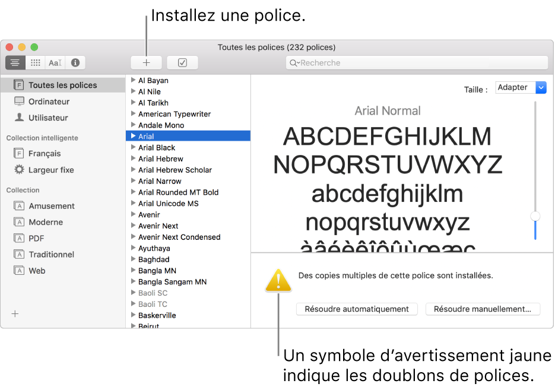
Task: Expand the Baskerville font family
Action: (x=133, y=315)
